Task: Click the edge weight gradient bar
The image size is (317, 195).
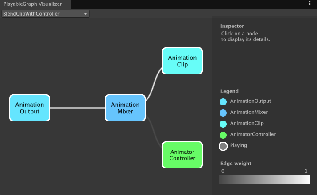Action: 264,179
